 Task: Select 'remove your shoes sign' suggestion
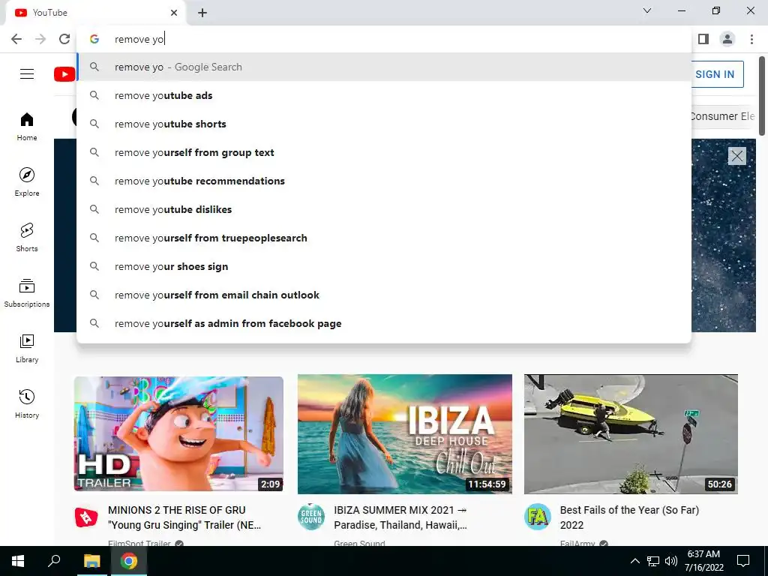coord(384,266)
